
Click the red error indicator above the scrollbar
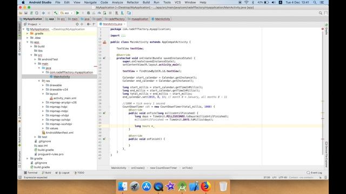pos(323,29)
